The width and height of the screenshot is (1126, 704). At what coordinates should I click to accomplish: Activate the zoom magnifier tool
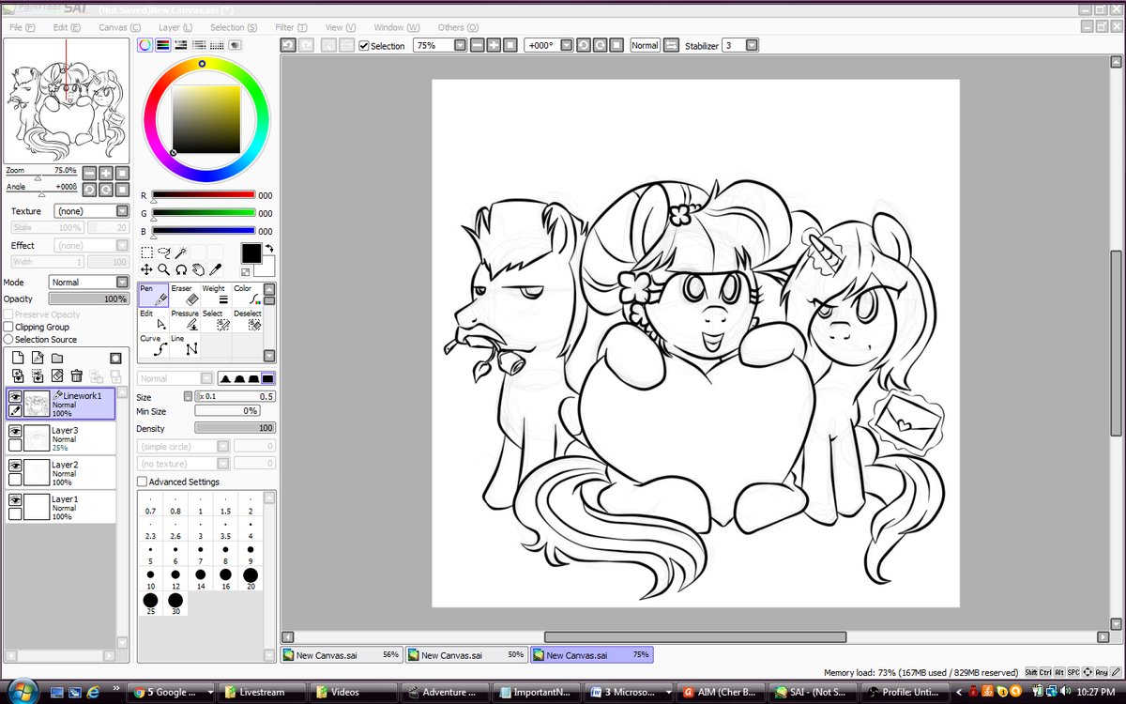pyautogui.click(x=164, y=269)
